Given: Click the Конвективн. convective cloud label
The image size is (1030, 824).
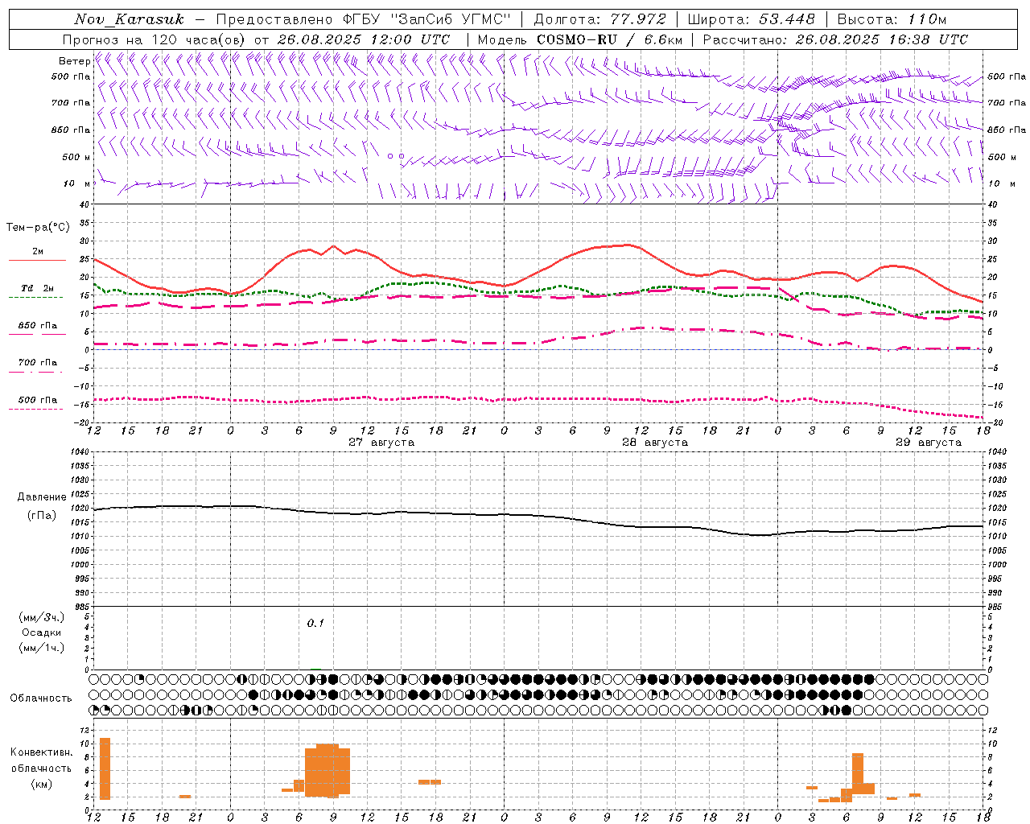Looking at the screenshot, I should tap(42, 752).
